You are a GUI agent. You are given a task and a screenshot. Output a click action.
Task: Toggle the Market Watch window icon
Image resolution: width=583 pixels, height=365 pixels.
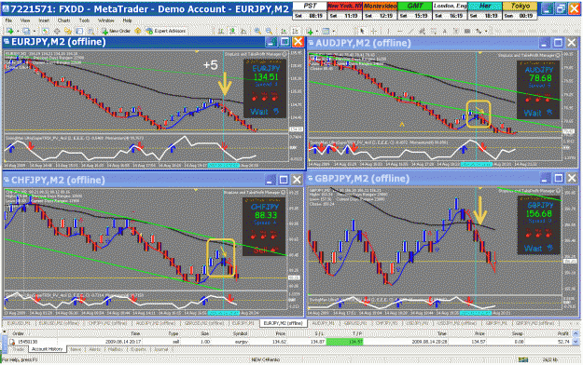(x=45, y=31)
